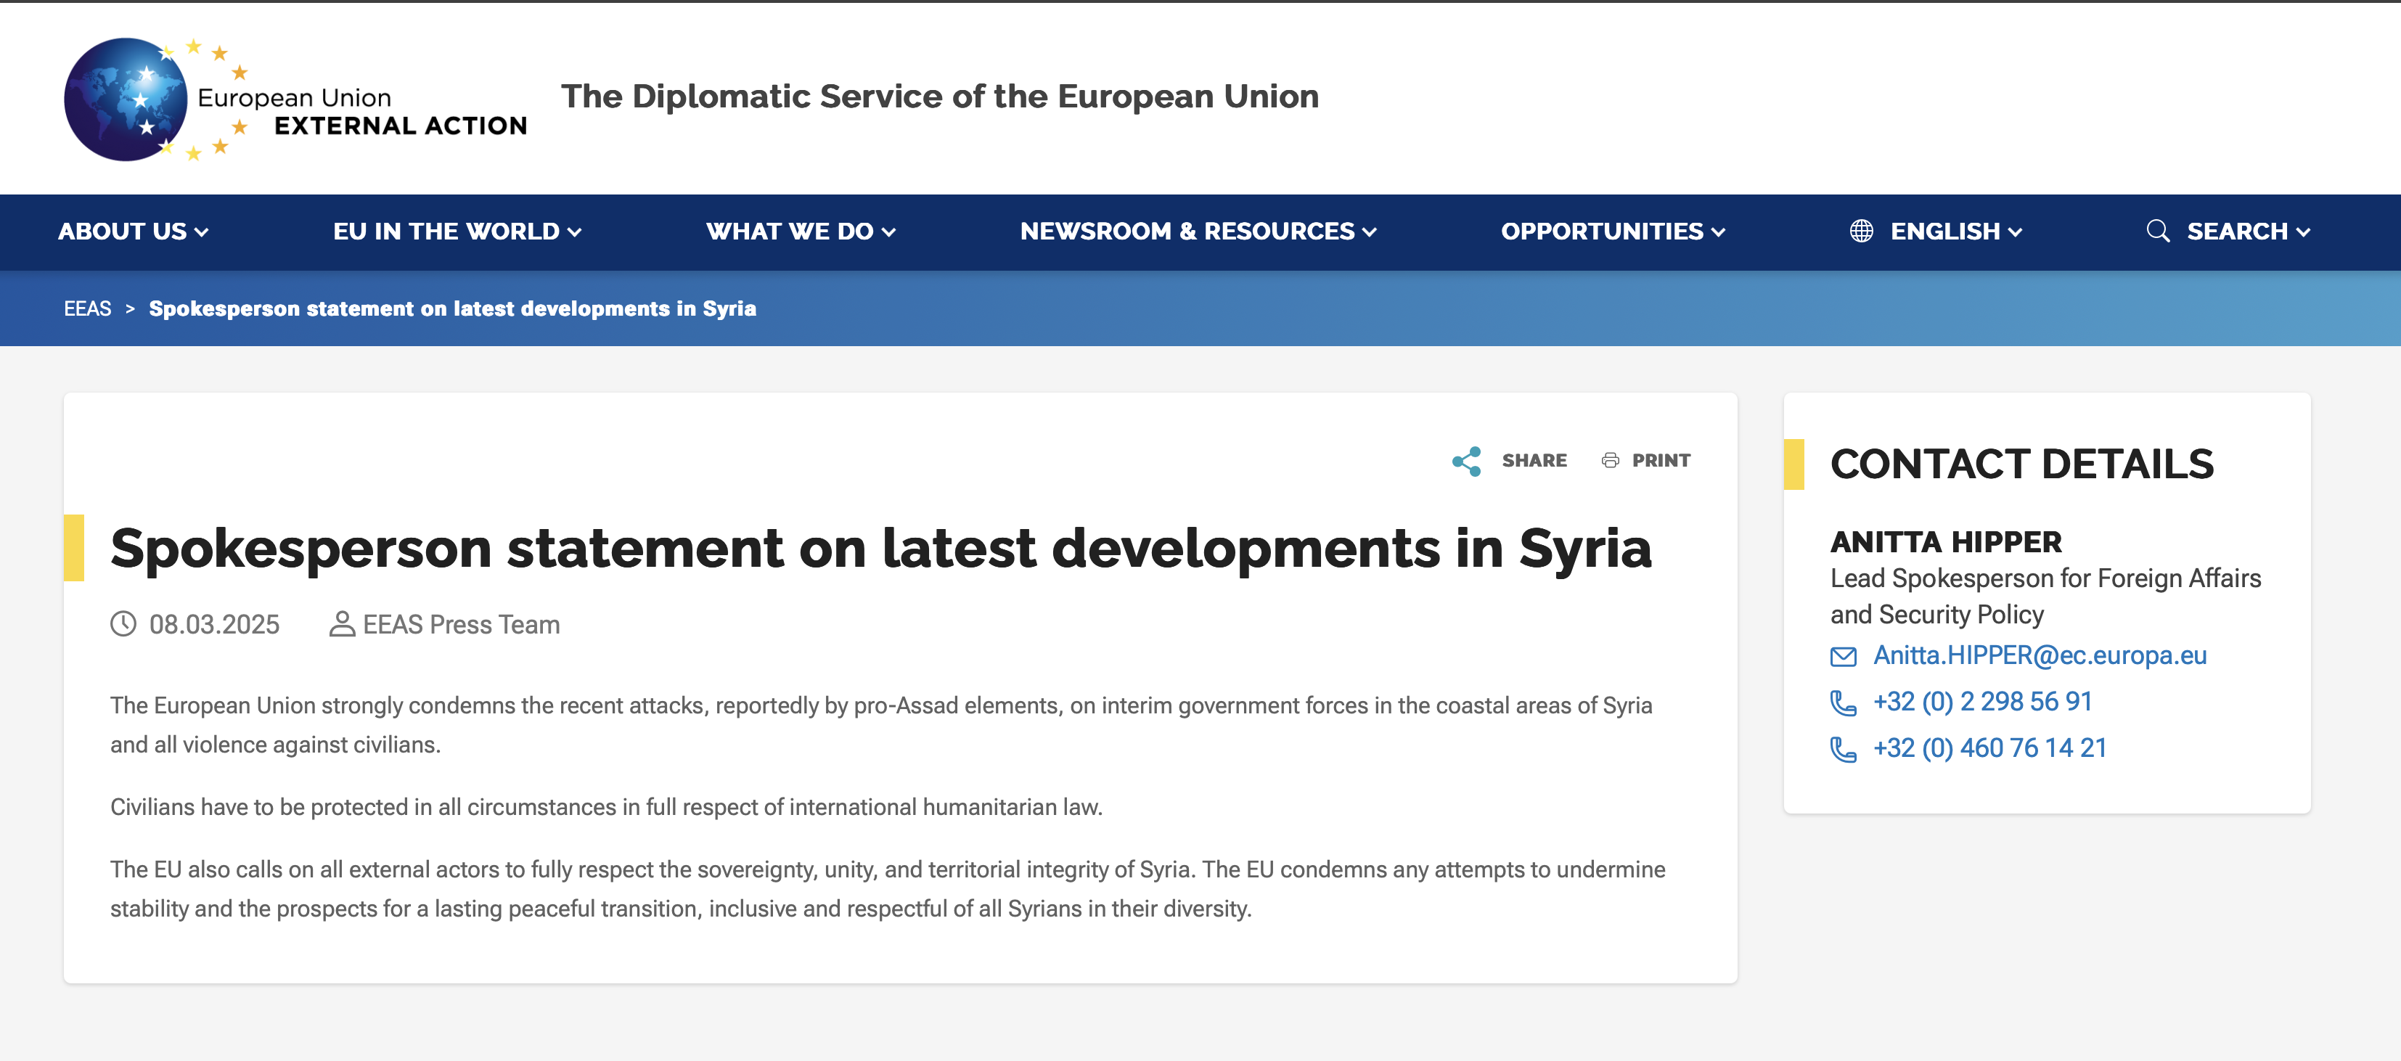Open the Opportunities menu

click(1613, 232)
